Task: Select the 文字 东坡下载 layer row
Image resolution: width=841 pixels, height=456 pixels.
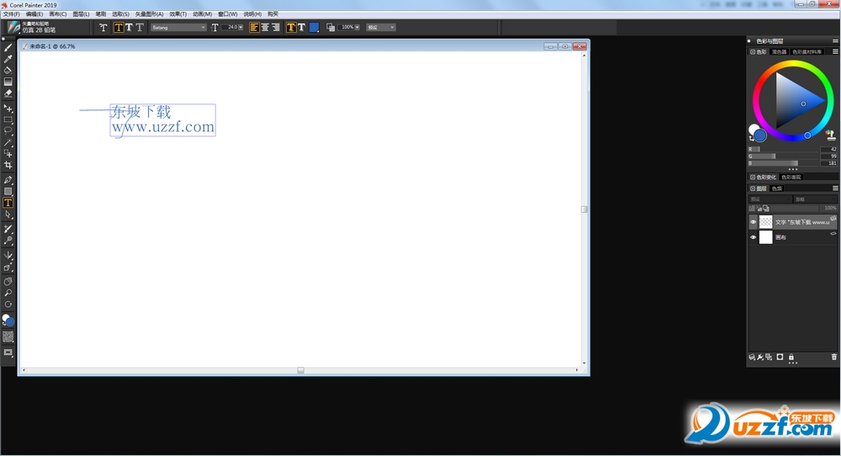Action: 793,221
